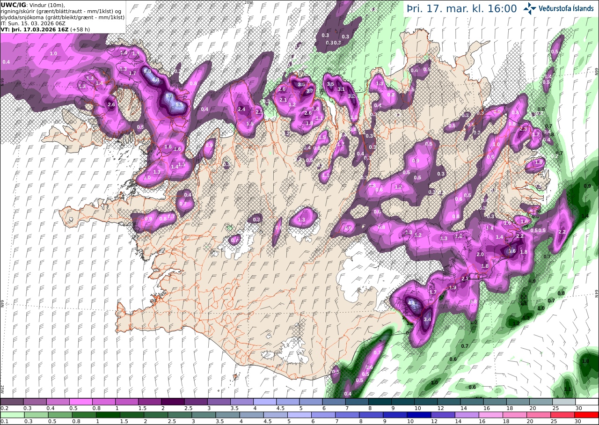This screenshot has width=599, height=425.
Task: Click the 2.1 snowfall value label
Action: point(283,100)
